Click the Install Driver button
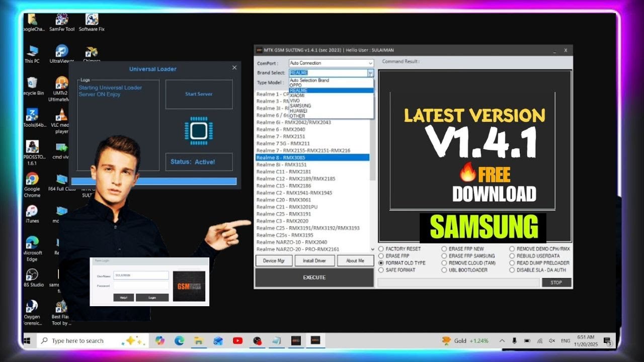This screenshot has height=362, width=644. [314, 260]
